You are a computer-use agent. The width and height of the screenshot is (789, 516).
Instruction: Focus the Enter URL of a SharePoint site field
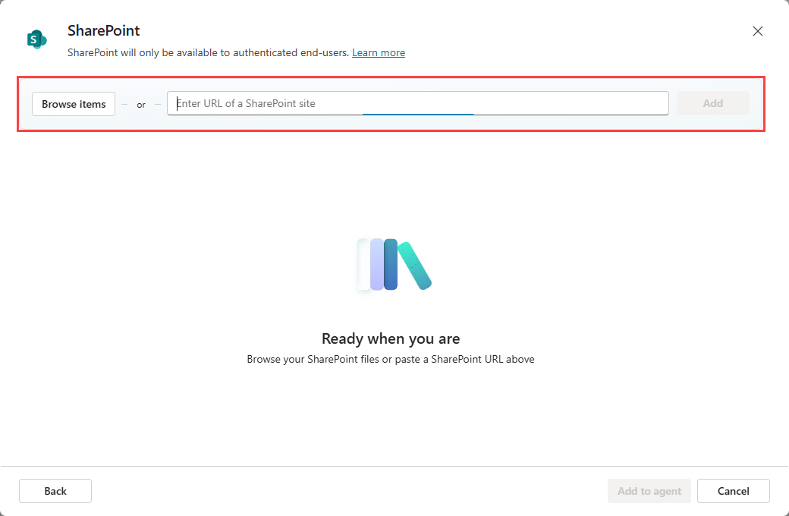tap(418, 103)
